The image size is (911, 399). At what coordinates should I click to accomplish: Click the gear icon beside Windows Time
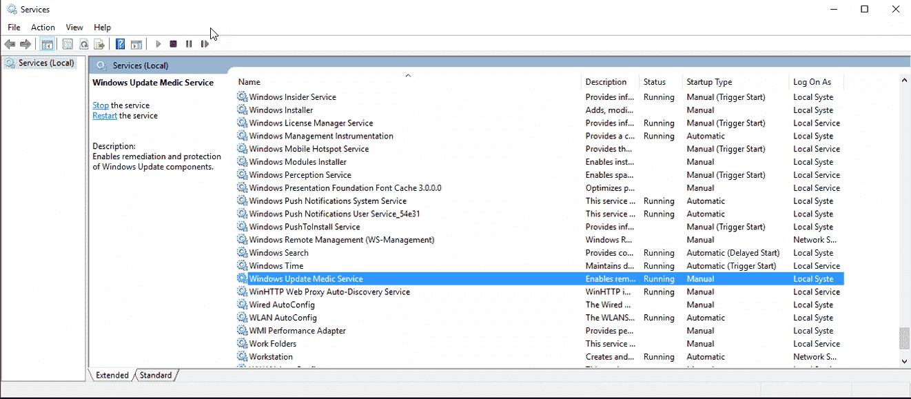[x=243, y=266]
